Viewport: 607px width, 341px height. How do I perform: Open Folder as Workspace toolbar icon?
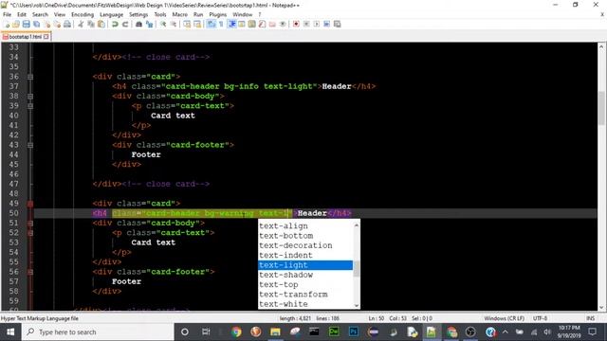point(272,25)
